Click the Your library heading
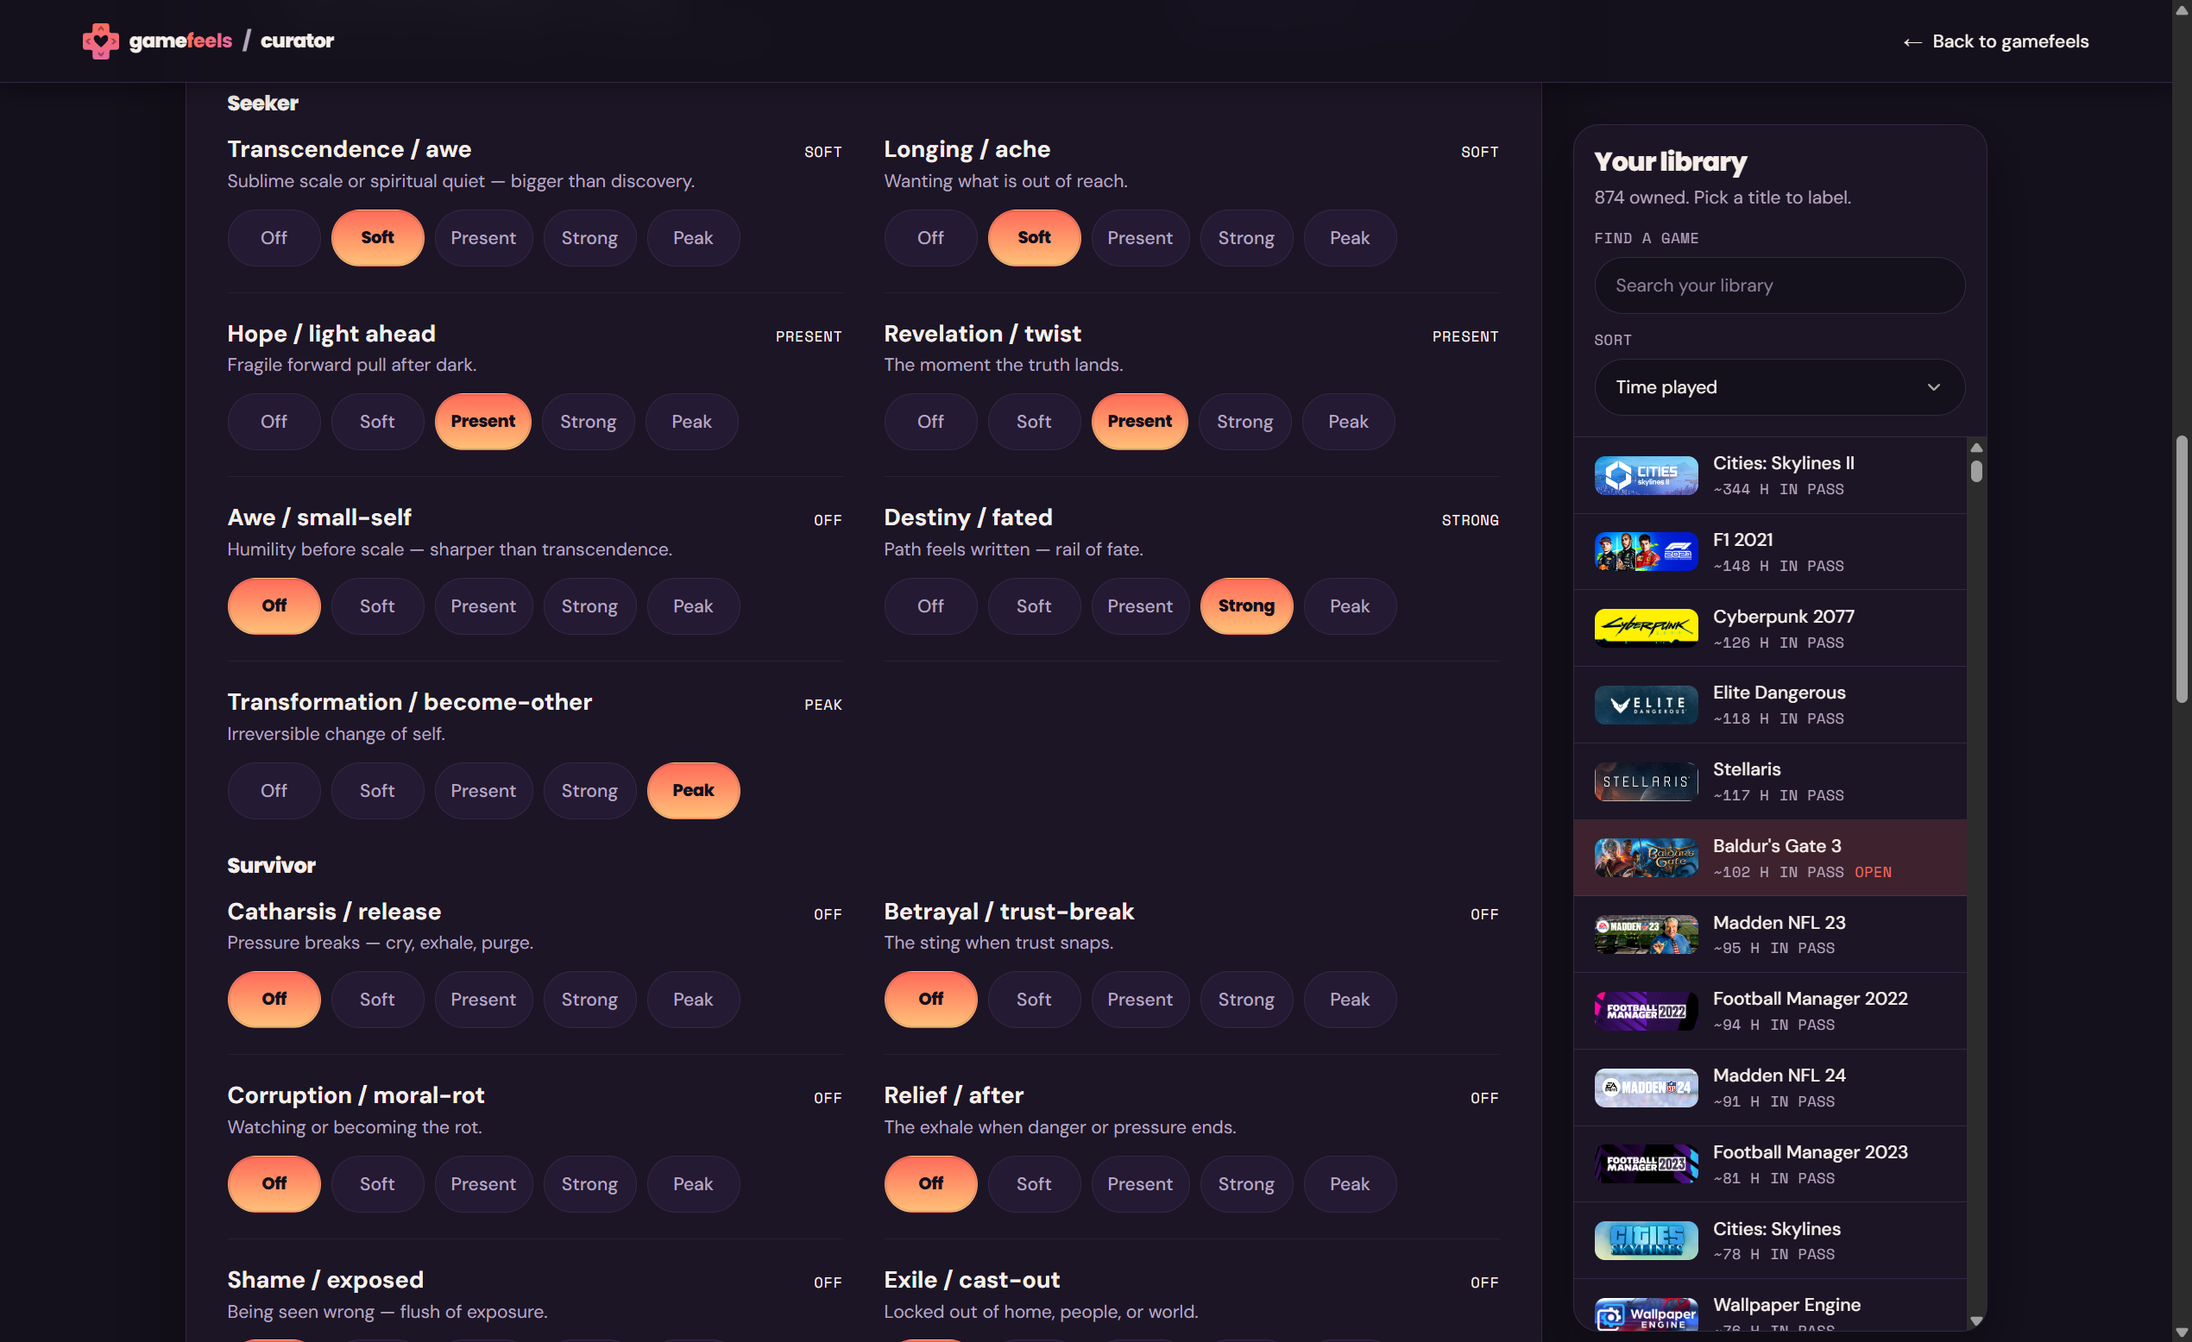The image size is (2192, 1342). coord(1670,162)
